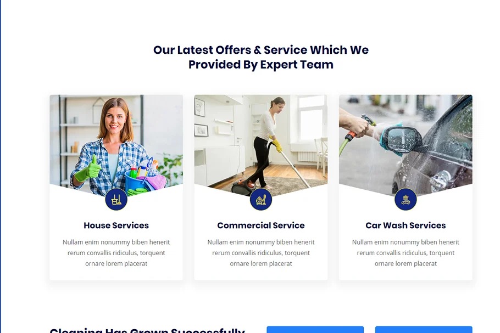
Task: Click the first blue box at bottom
Action: tap(315, 330)
